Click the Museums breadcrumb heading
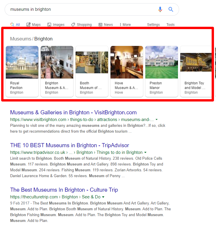This screenshot has height=226, width=216. [x=21, y=39]
